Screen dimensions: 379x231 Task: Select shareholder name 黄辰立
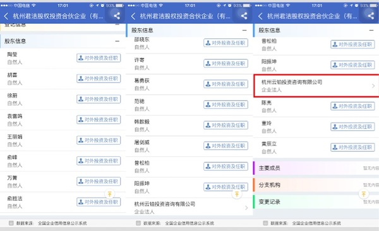pos(269,144)
